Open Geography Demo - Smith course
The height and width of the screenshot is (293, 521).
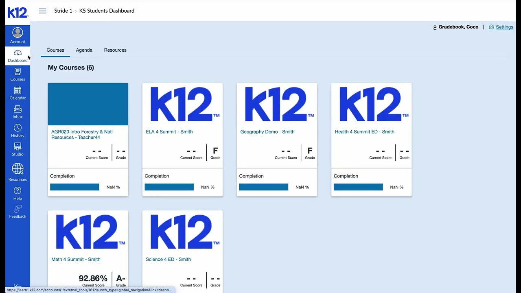tap(267, 132)
